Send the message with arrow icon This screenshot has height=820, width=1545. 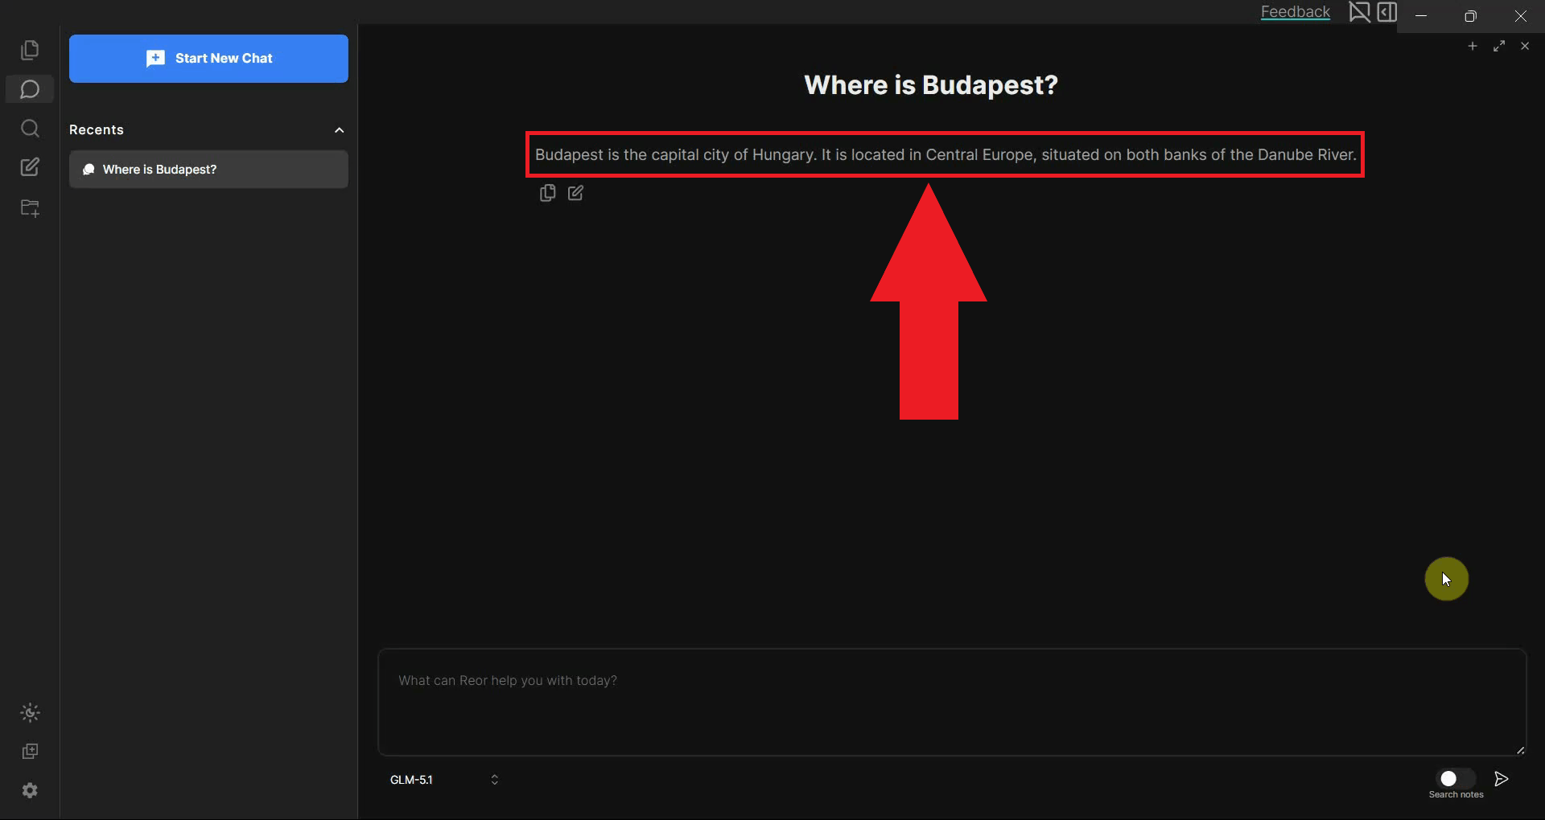click(x=1502, y=778)
